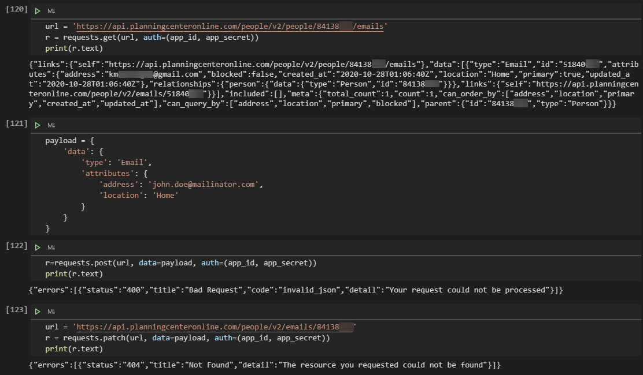This screenshot has height=375, width=643.
Task: Toggle Markdown icon on cell 121
Action: coord(51,125)
